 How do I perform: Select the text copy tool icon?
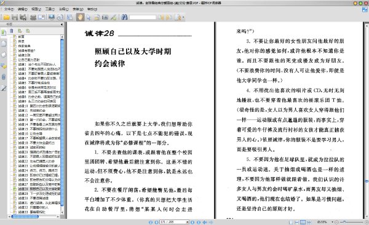(x=97, y=17)
